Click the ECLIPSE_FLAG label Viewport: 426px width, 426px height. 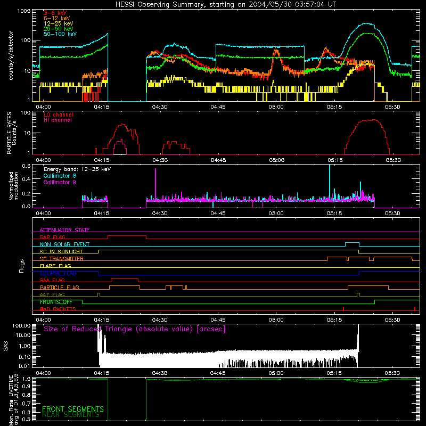click(58, 273)
